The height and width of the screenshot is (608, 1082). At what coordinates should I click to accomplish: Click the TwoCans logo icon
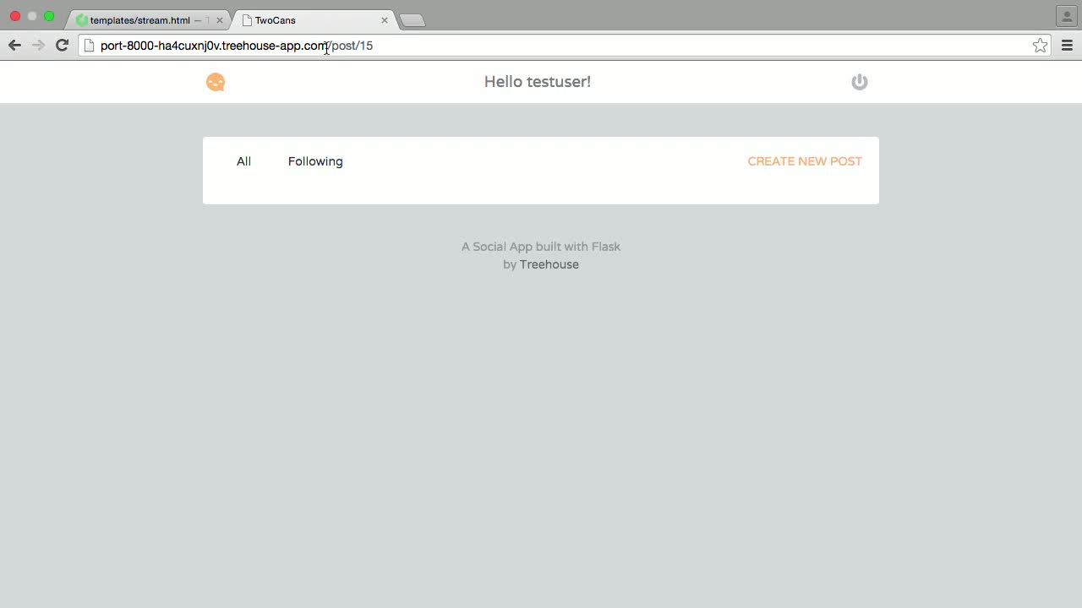216,82
